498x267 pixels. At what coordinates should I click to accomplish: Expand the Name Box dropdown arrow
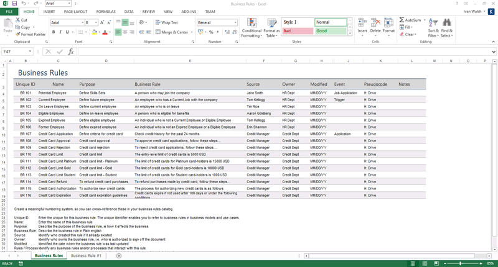[x=30, y=52]
